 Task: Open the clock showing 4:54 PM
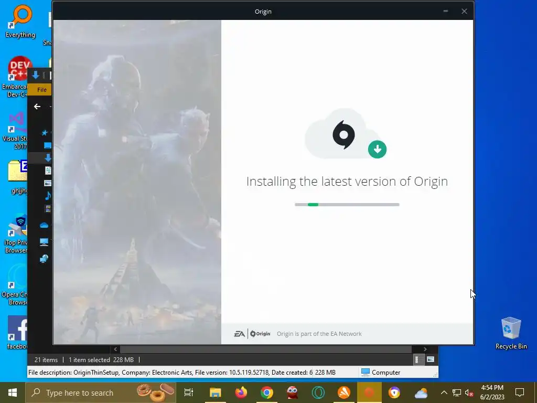(x=492, y=393)
